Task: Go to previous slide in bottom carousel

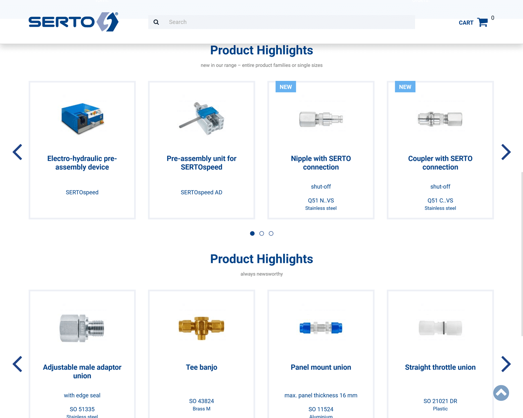Action: 17,364
